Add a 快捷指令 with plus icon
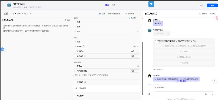 click(x=138, y=82)
